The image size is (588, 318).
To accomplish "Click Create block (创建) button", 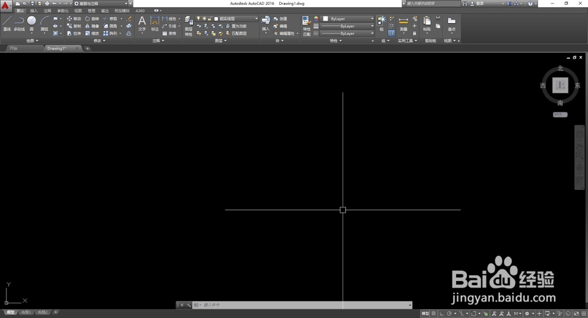I will click(280, 18).
